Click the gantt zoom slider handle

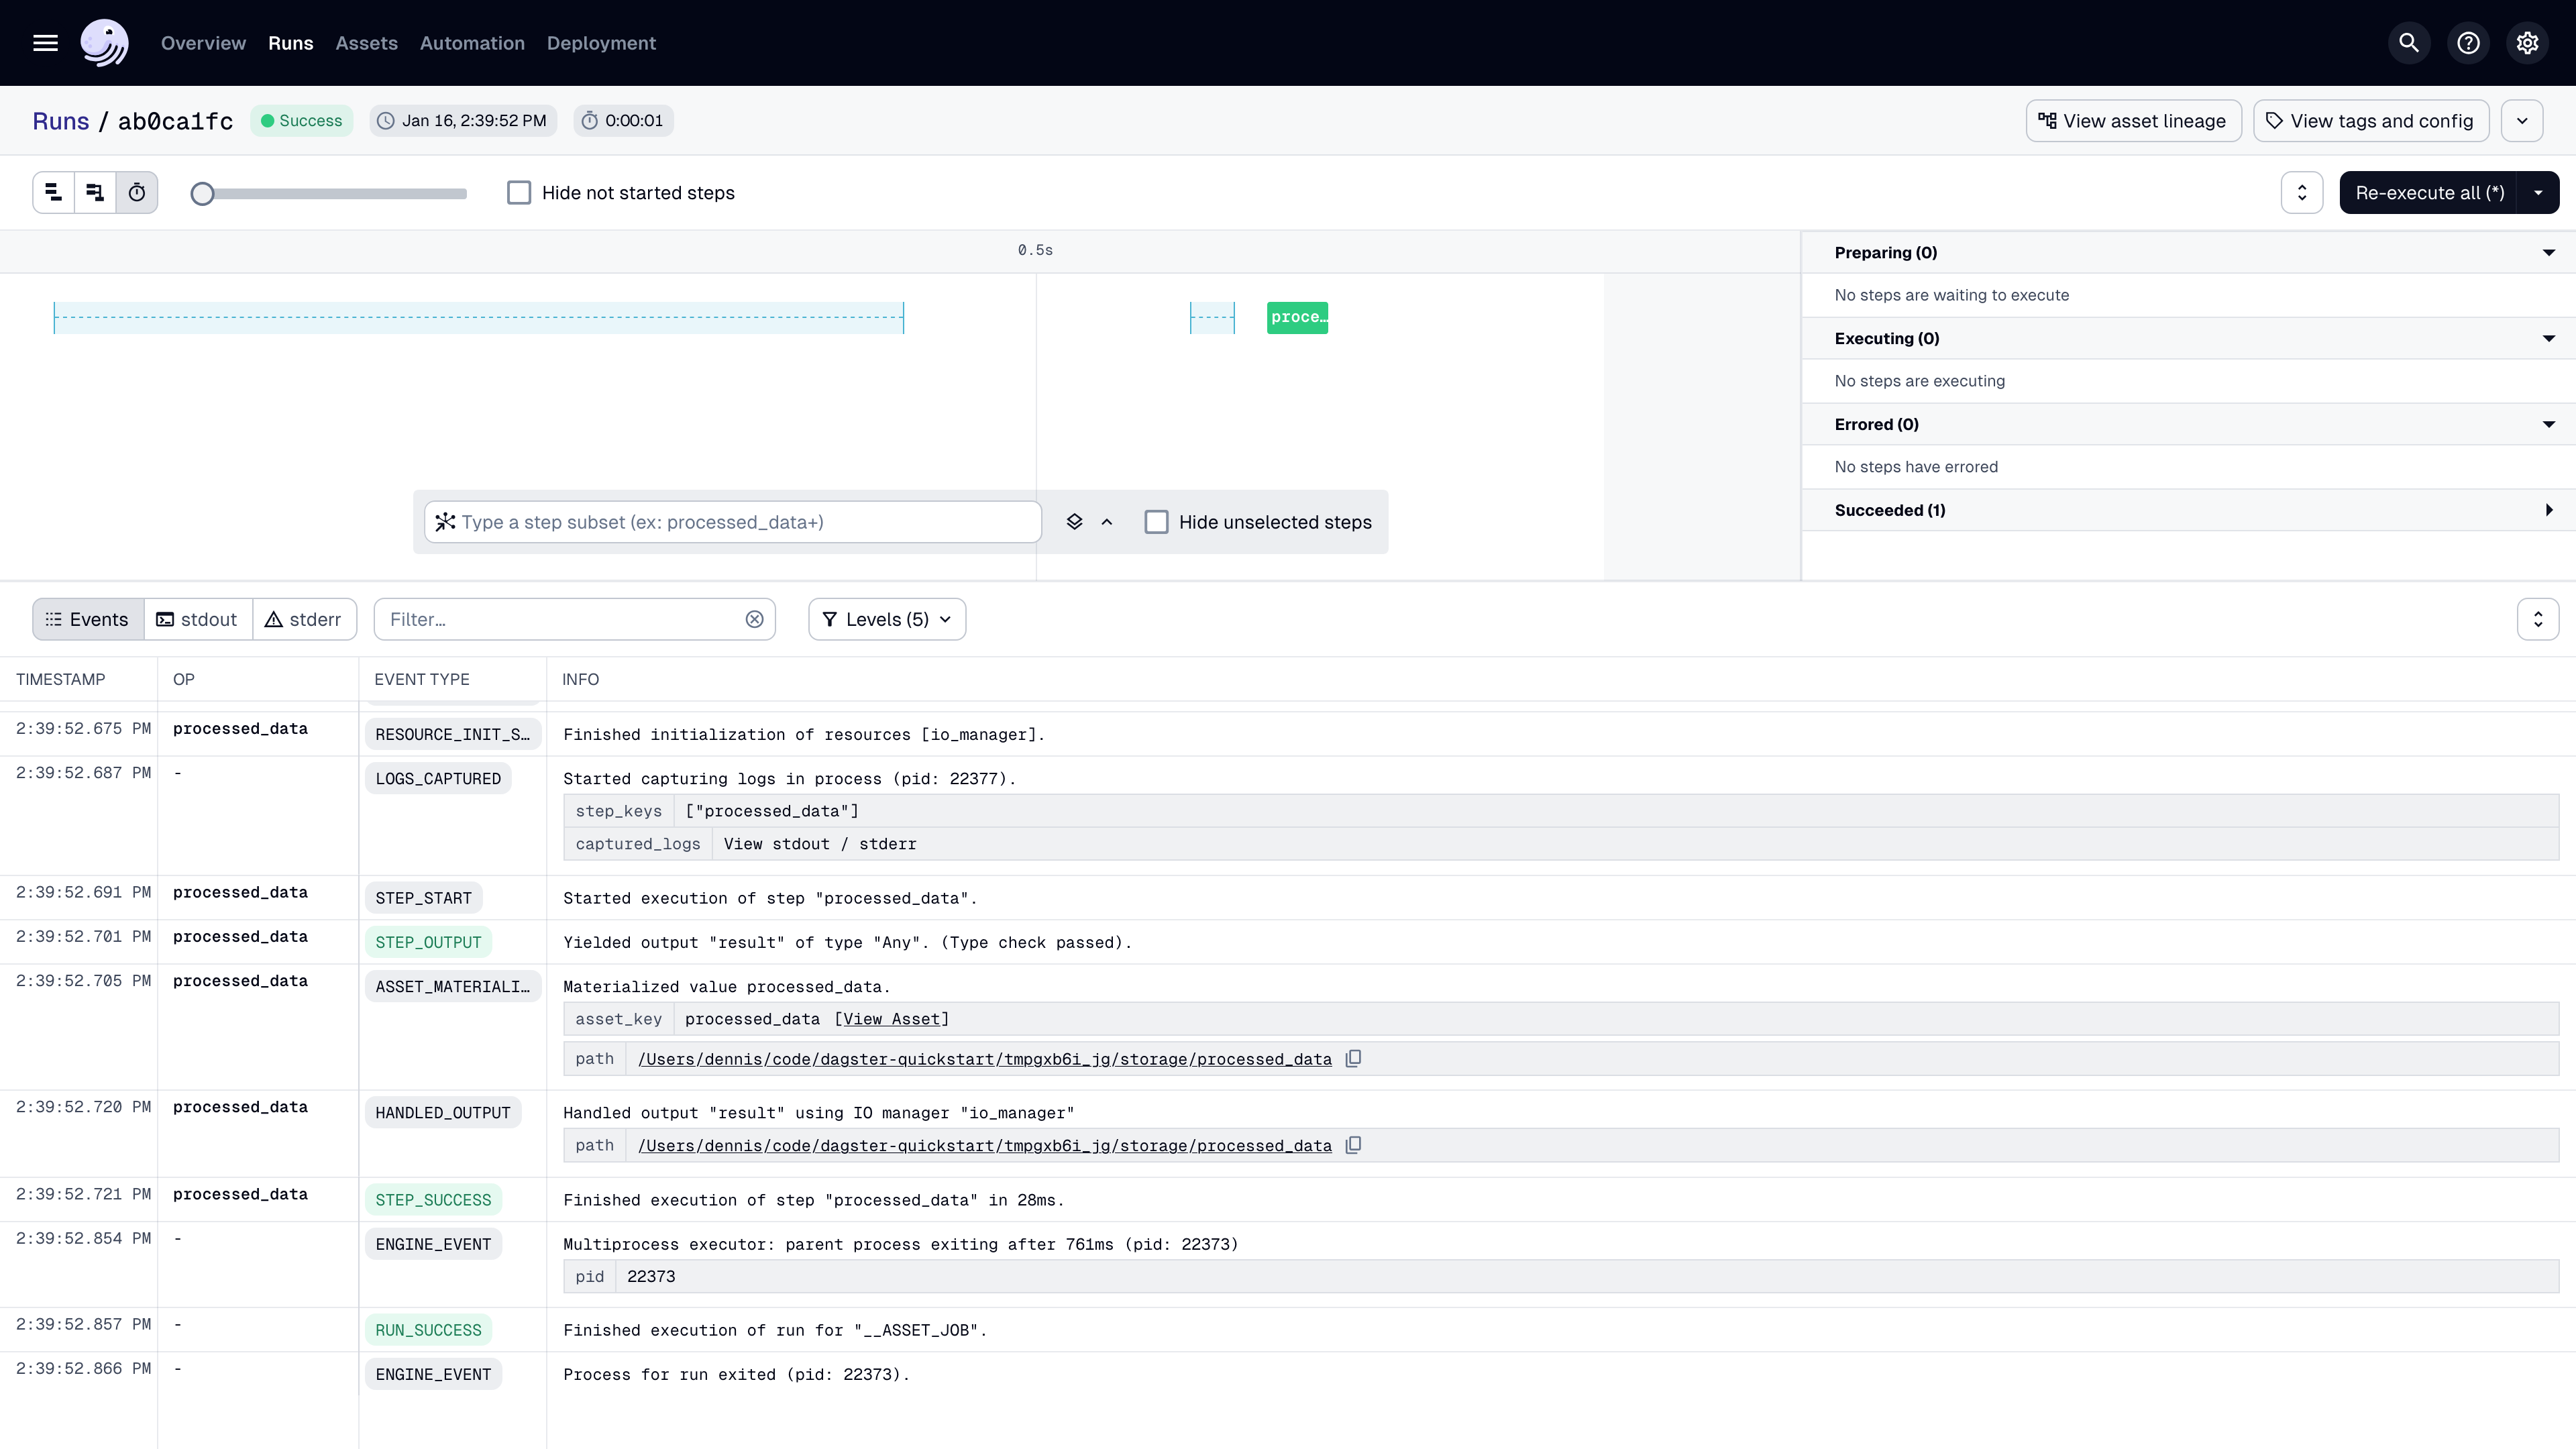tap(203, 194)
